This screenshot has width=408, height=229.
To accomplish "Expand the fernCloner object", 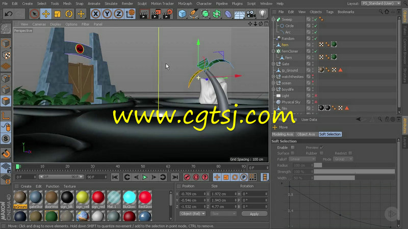I will [x=273, y=51].
